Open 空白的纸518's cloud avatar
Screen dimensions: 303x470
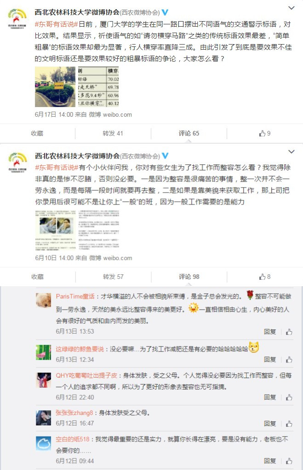click(44, 444)
